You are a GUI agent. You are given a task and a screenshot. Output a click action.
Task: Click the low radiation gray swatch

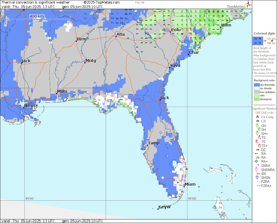pos(257,92)
